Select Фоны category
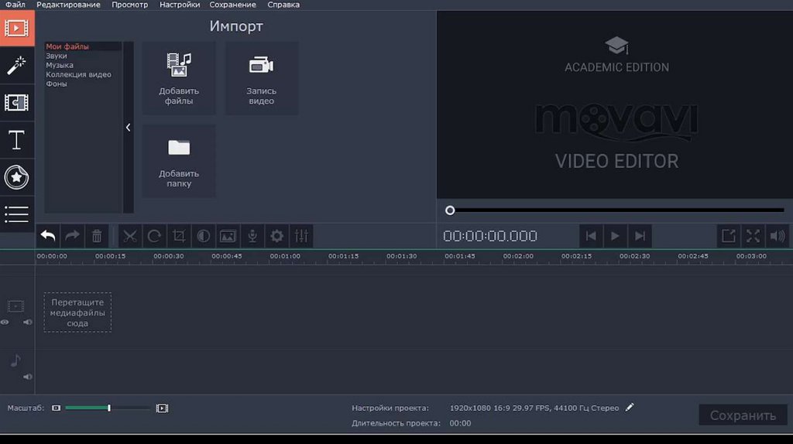Screen dimensions: 793x444 pos(56,84)
